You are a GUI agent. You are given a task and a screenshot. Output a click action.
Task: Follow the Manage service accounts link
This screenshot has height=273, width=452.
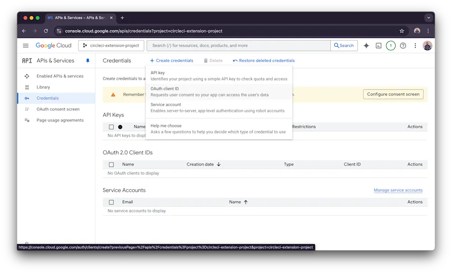(x=398, y=190)
